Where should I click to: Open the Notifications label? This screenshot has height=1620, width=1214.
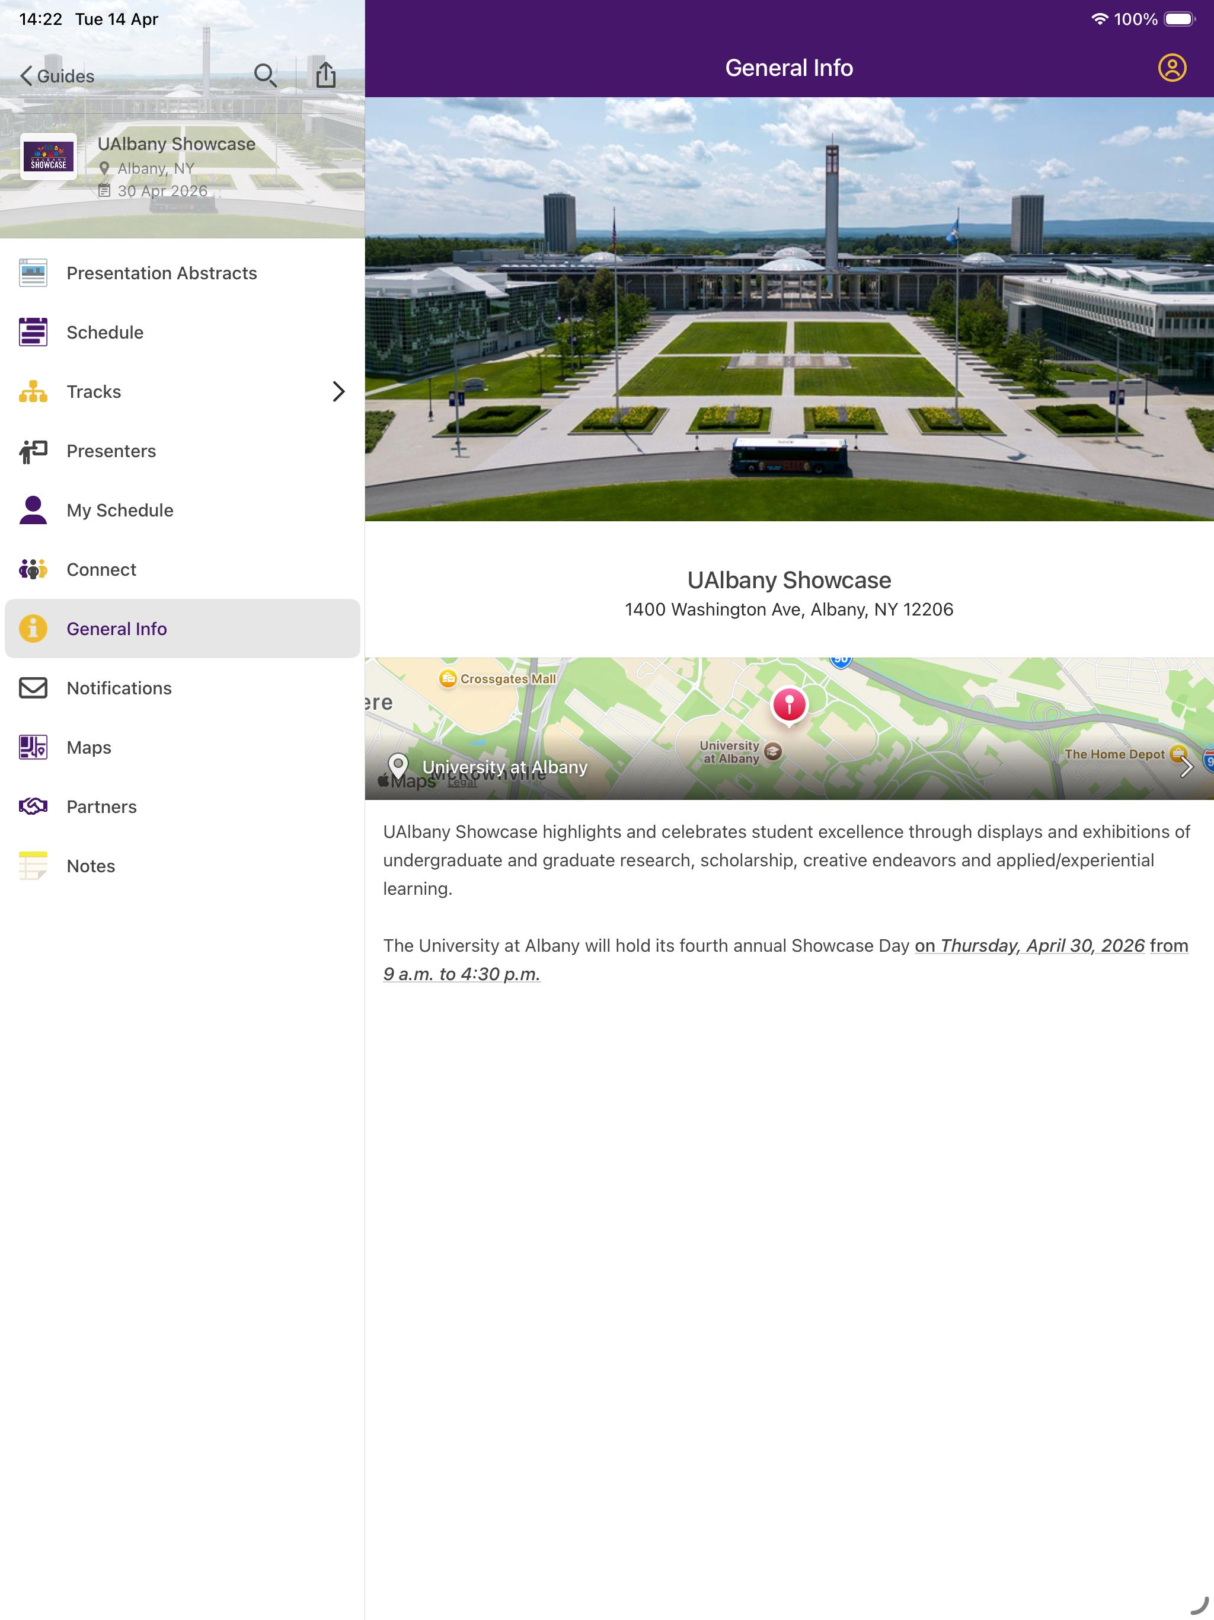tap(119, 688)
